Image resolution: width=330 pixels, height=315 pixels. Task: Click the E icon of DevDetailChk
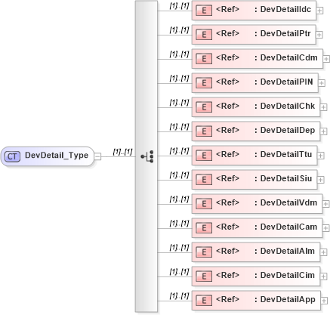click(204, 107)
